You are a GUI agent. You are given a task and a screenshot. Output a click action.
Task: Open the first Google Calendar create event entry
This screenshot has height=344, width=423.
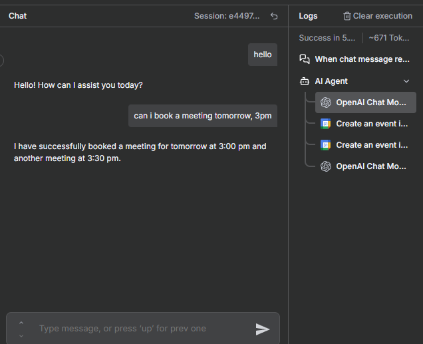(x=365, y=124)
